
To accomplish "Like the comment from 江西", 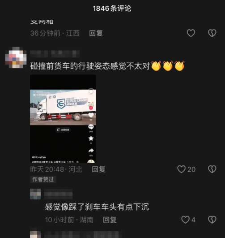I will point(191,33).
